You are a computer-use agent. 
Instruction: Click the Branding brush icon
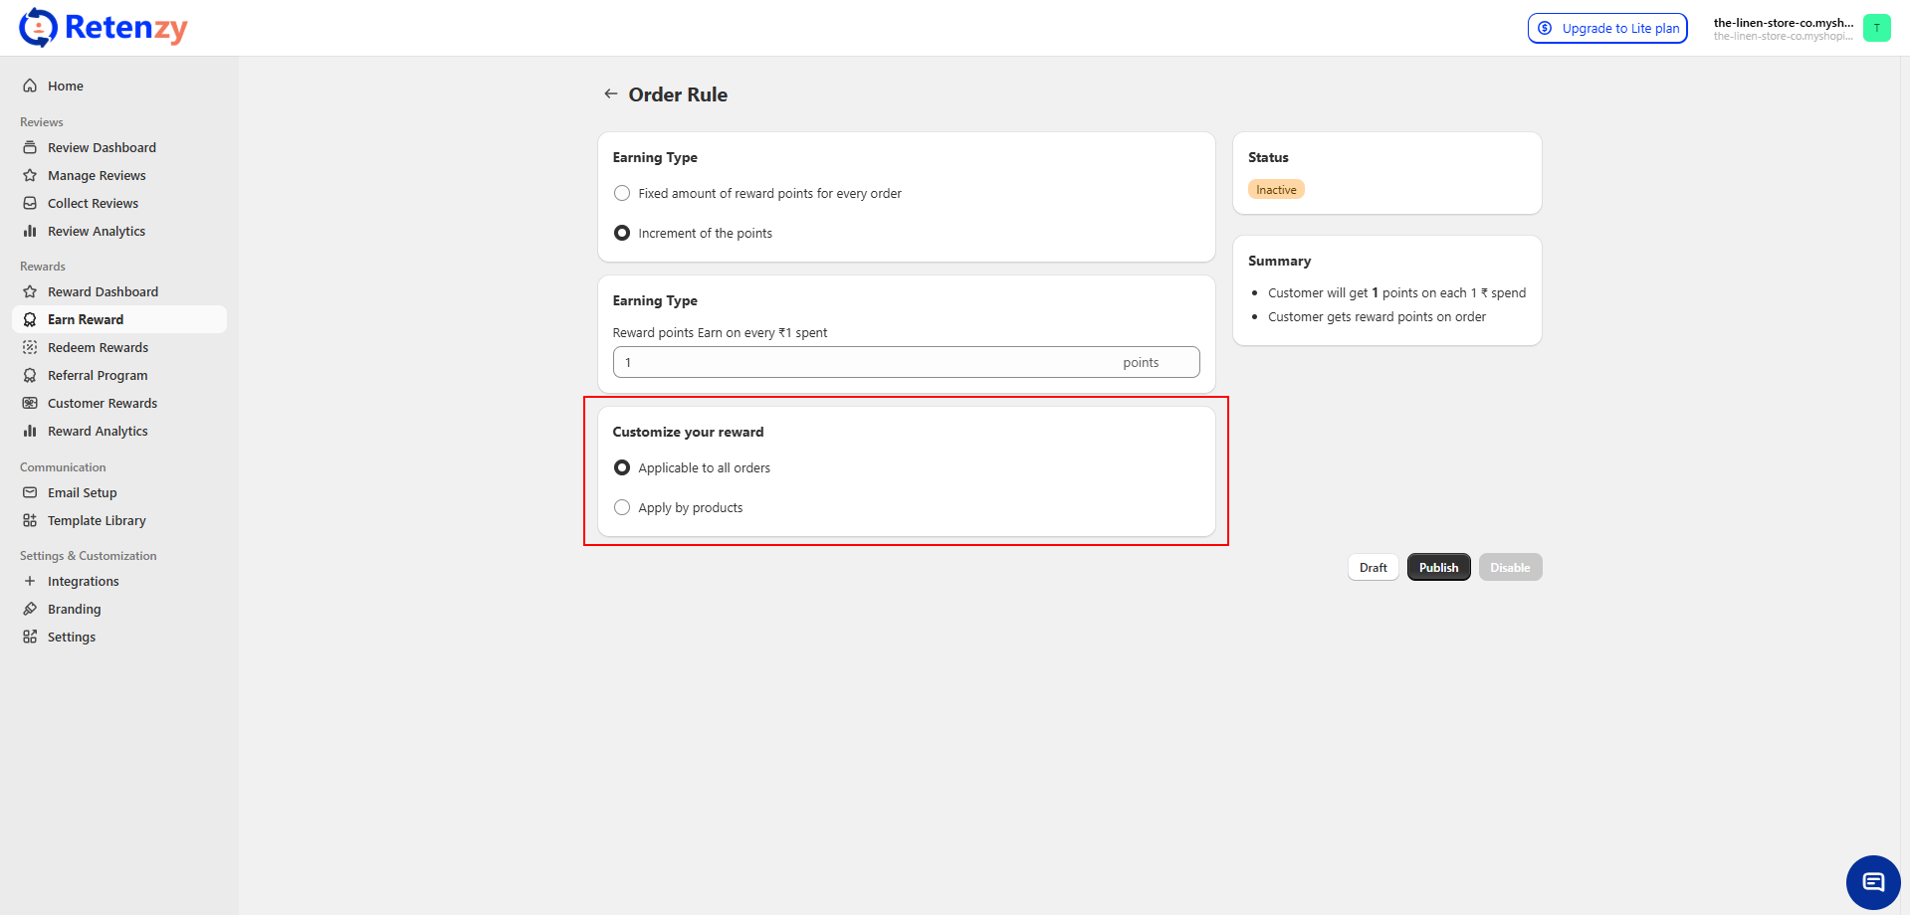(30, 610)
